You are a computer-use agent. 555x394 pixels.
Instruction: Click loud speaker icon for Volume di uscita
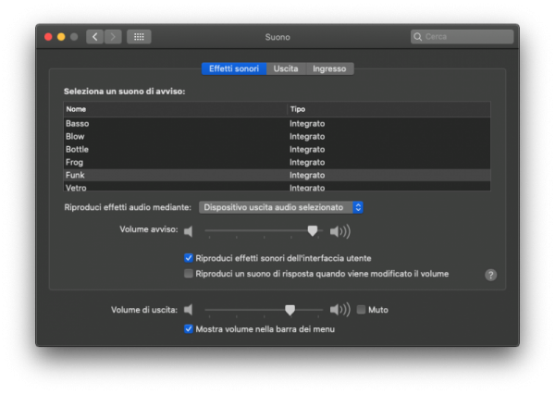click(339, 310)
